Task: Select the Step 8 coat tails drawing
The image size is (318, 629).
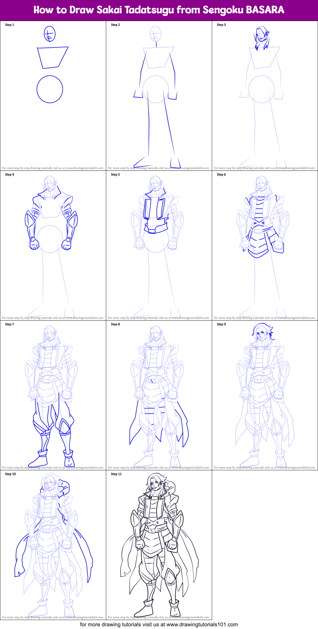Action: pyautogui.click(x=159, y=395)
